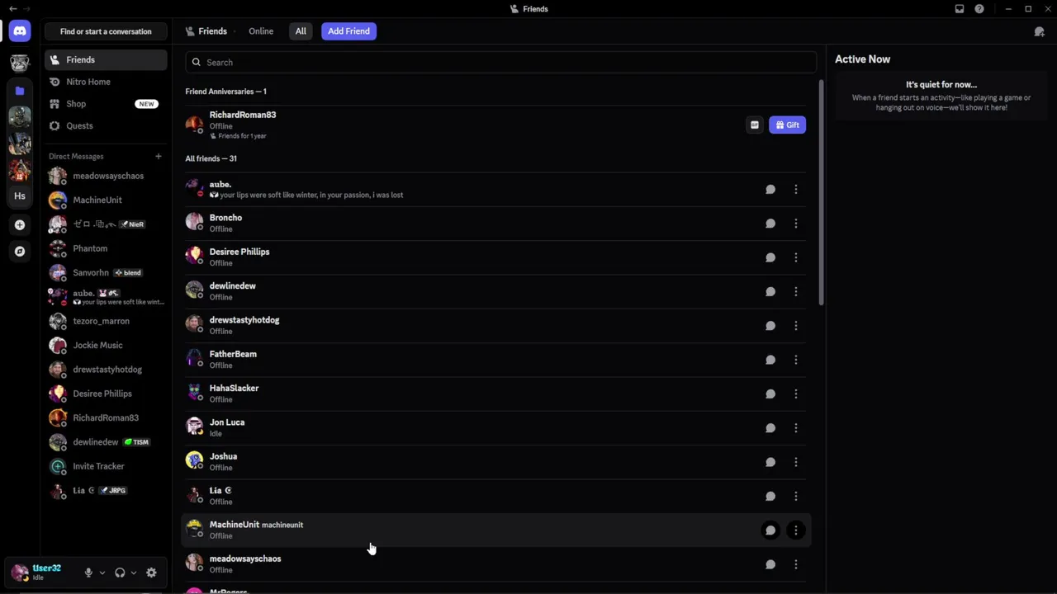Message aube. chat icon
This screenshot has height=594, width=1057.
(770, 190)
